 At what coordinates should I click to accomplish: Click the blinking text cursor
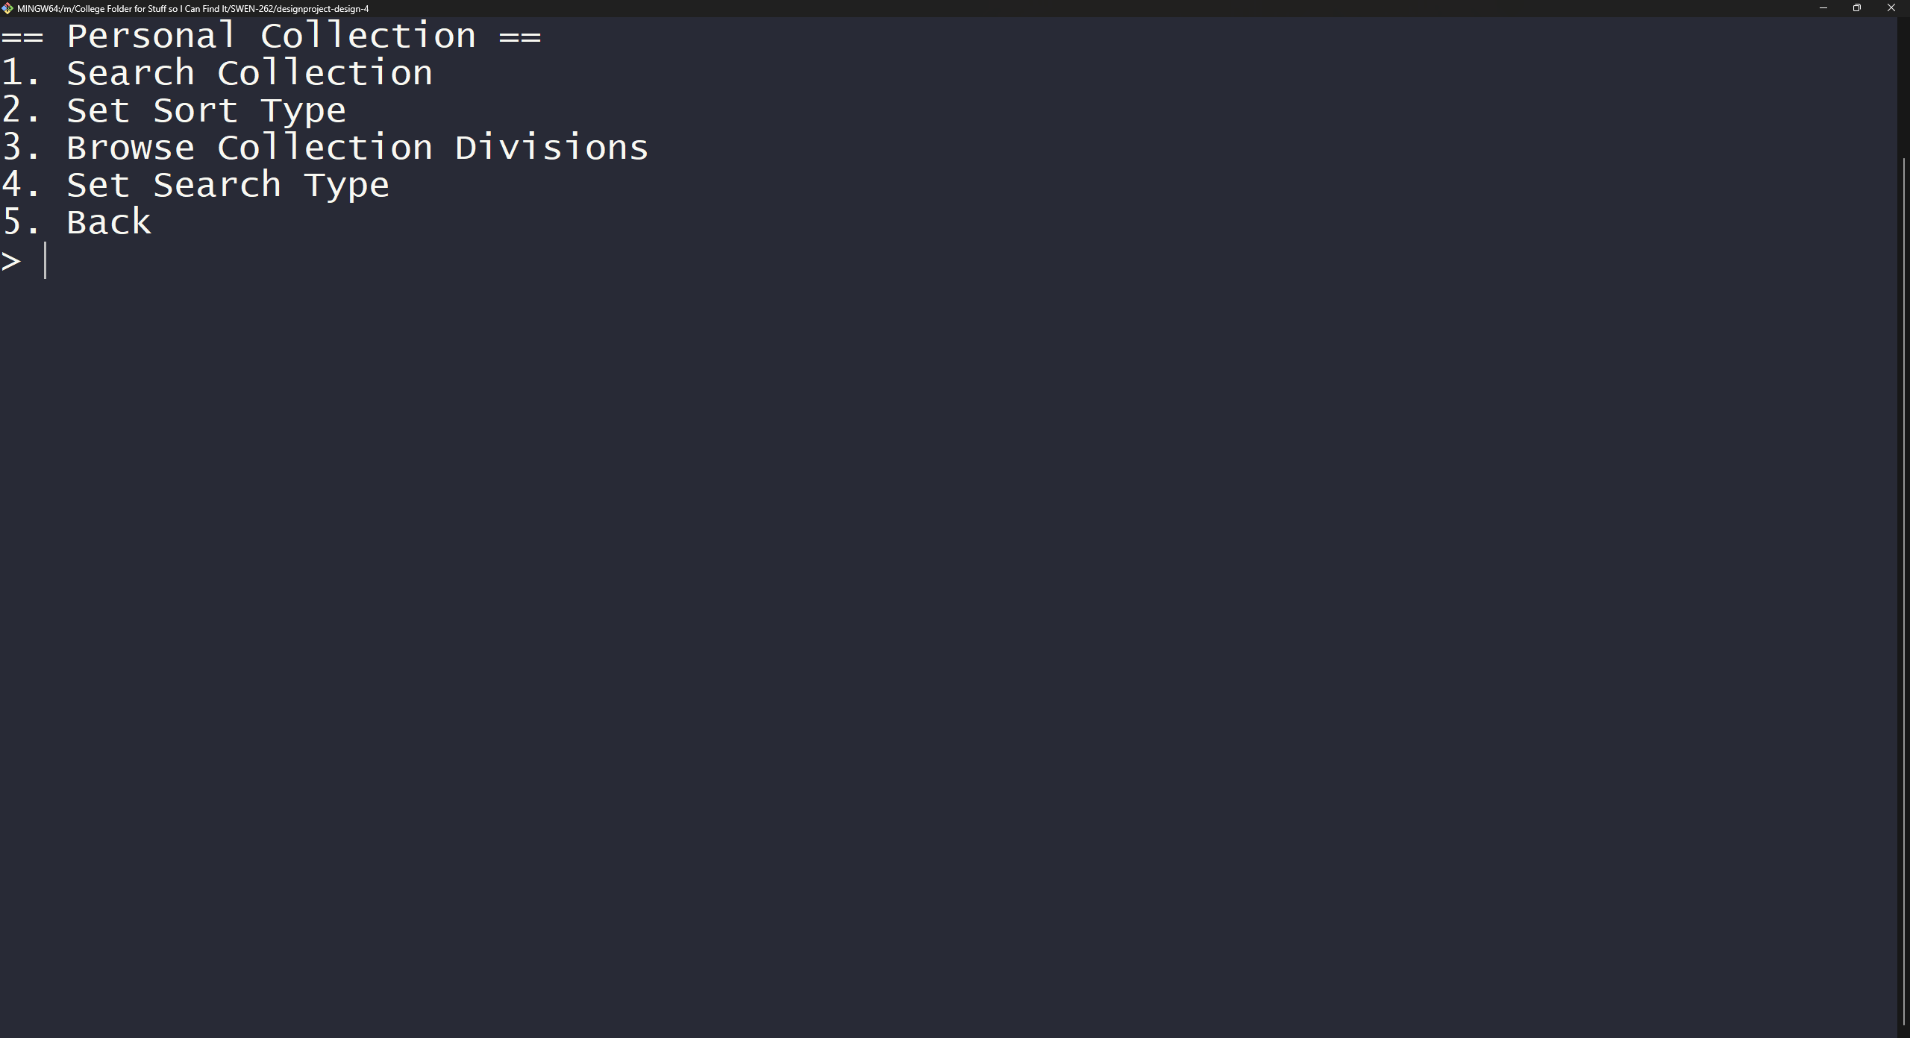tap(46, 259)
